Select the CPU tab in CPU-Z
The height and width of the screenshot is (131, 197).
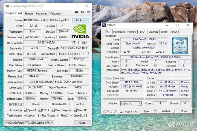[x=107, y=32]
